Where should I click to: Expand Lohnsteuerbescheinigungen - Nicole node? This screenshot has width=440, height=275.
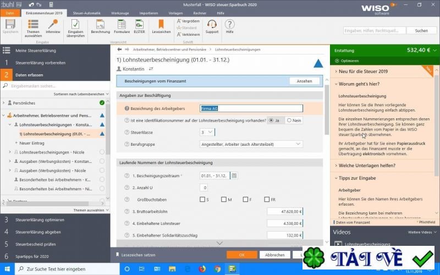point(10,152)
